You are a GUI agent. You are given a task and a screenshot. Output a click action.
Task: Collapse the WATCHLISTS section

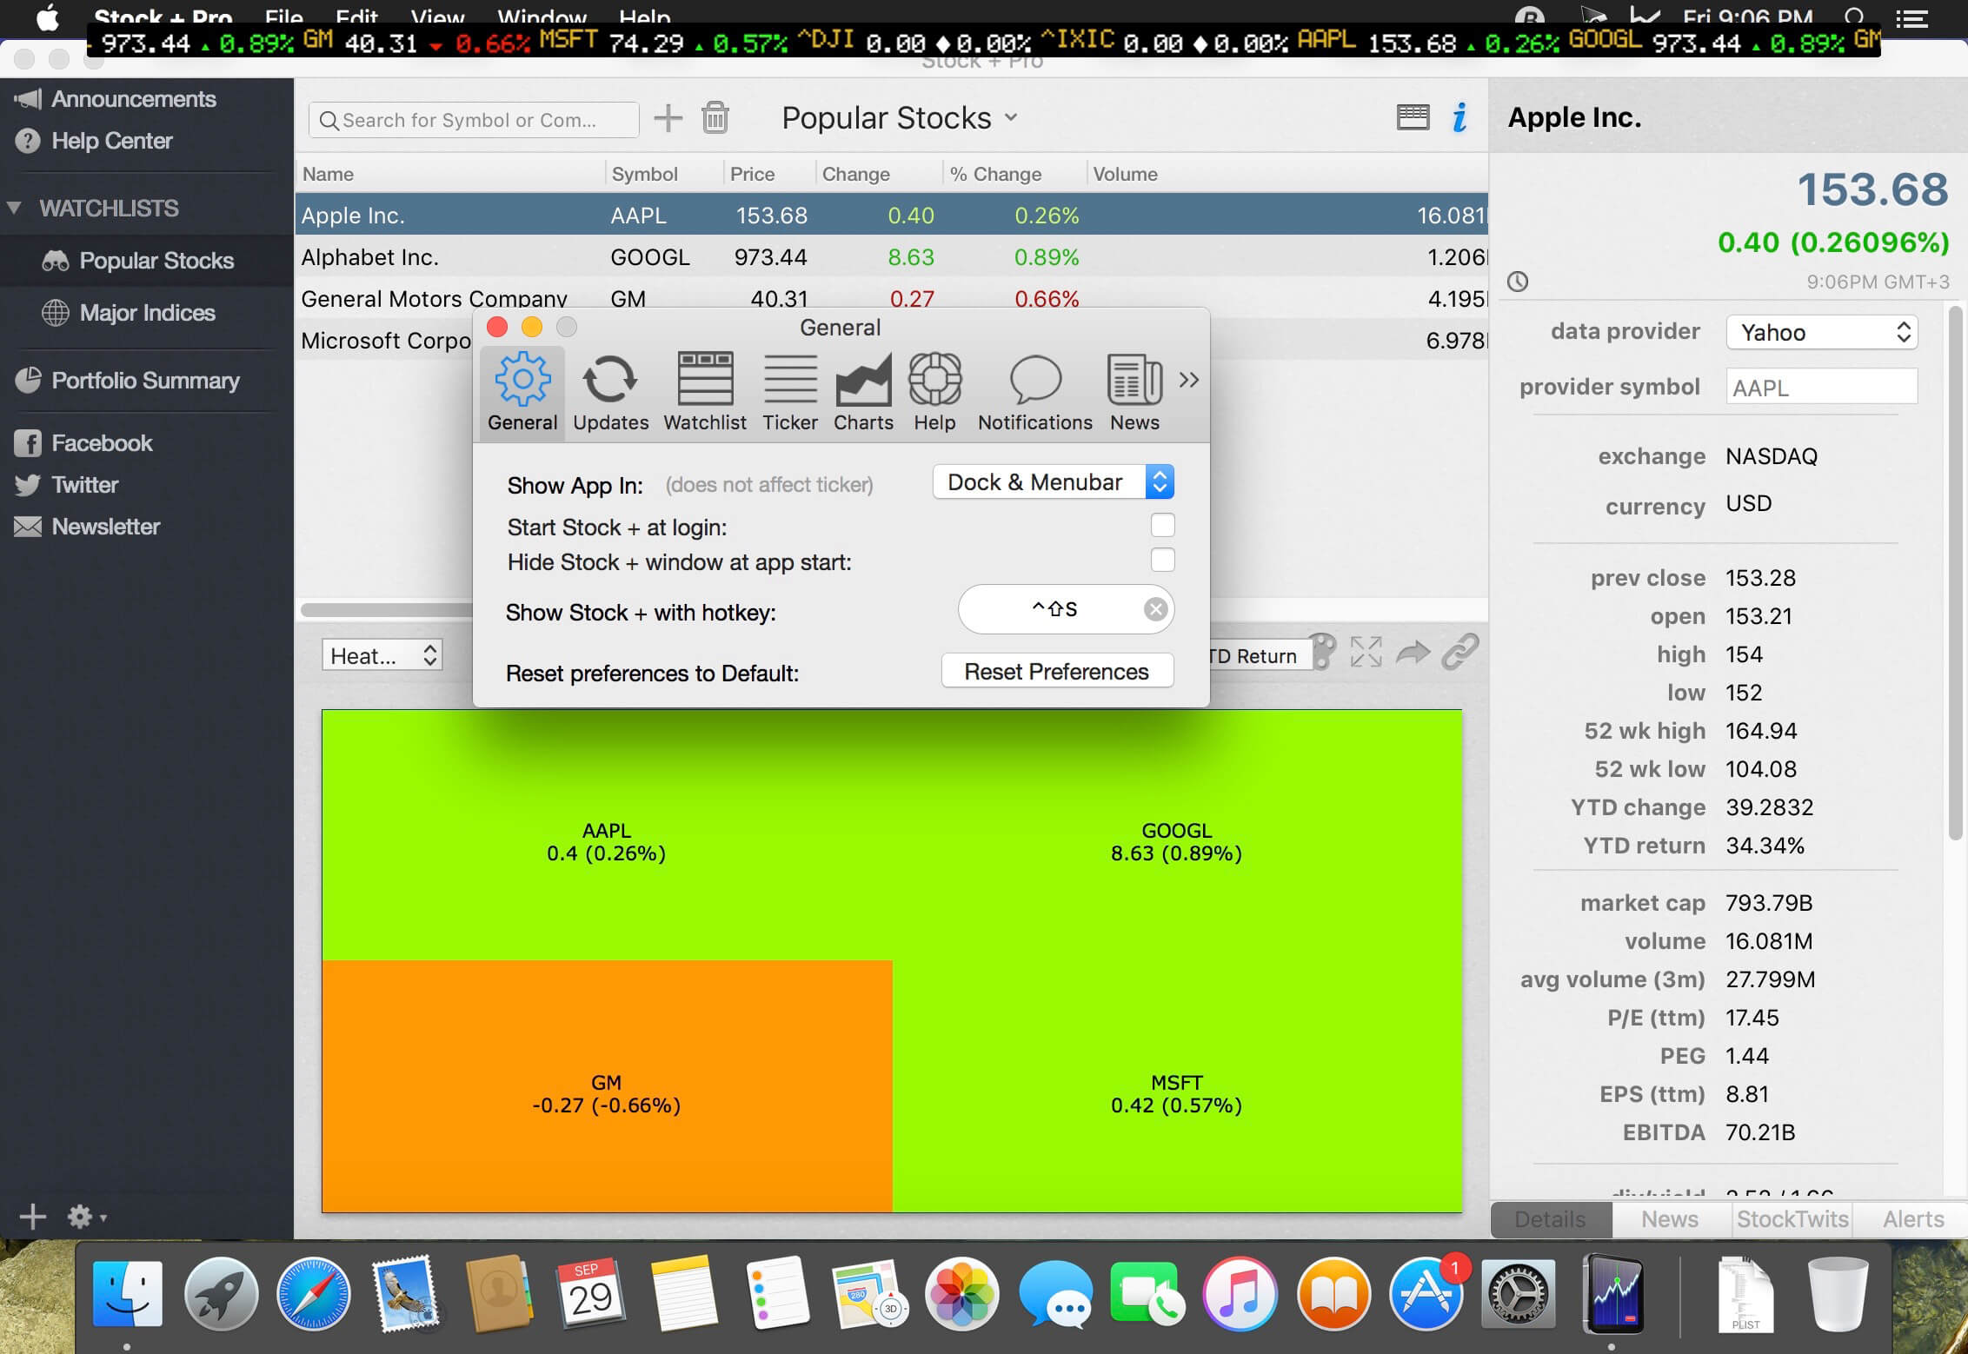tap(13, 209)
